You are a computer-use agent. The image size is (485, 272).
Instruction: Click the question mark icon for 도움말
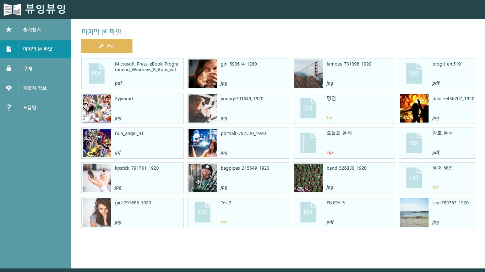(x=9, y=108)
